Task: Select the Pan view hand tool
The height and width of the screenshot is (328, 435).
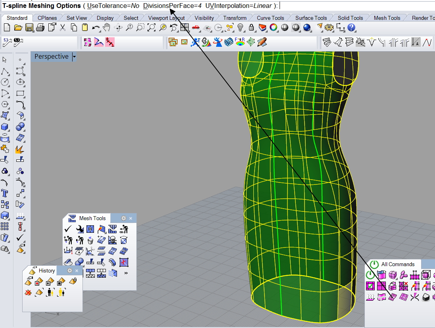Action: (107, 27)
